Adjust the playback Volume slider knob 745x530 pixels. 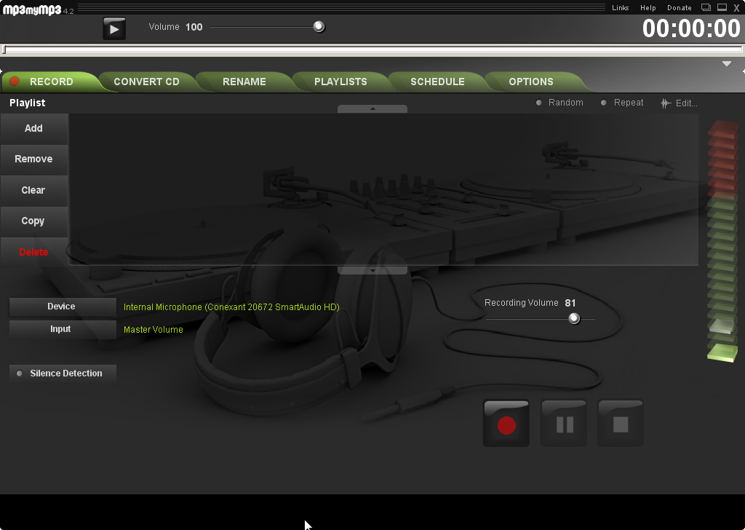pos(319,27)
